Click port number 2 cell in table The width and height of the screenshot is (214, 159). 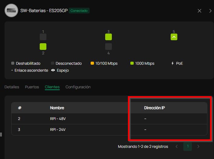point(19,119)
